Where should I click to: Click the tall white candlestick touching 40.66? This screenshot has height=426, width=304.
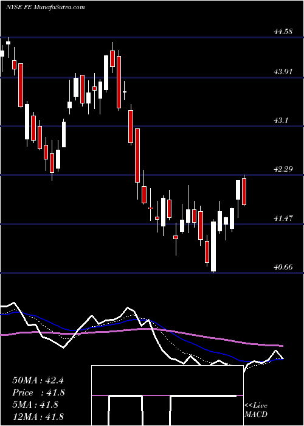(x=213, y=246)
